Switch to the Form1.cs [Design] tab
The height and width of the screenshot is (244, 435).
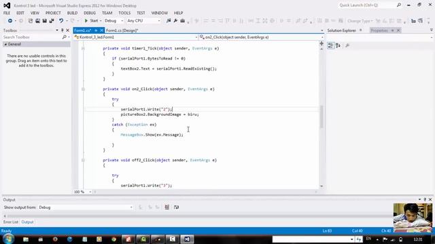[122, 30]
